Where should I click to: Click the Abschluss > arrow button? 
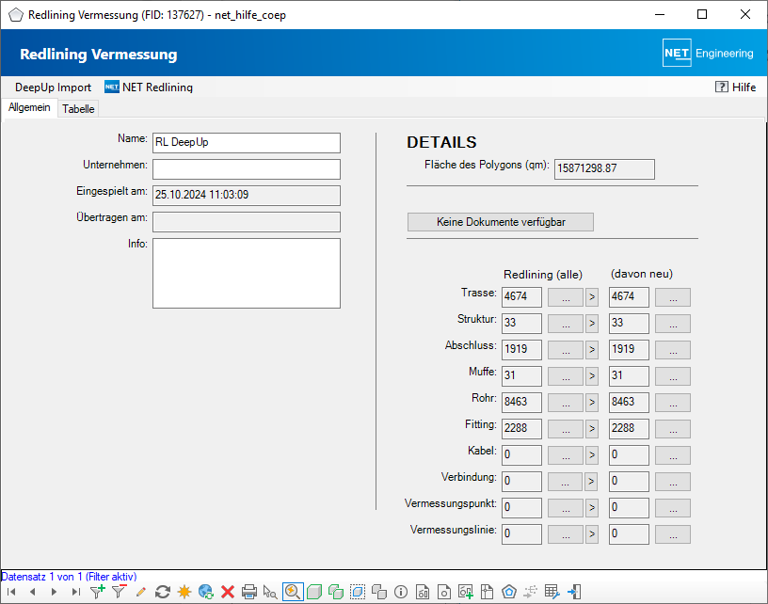(x=592, y=350)
